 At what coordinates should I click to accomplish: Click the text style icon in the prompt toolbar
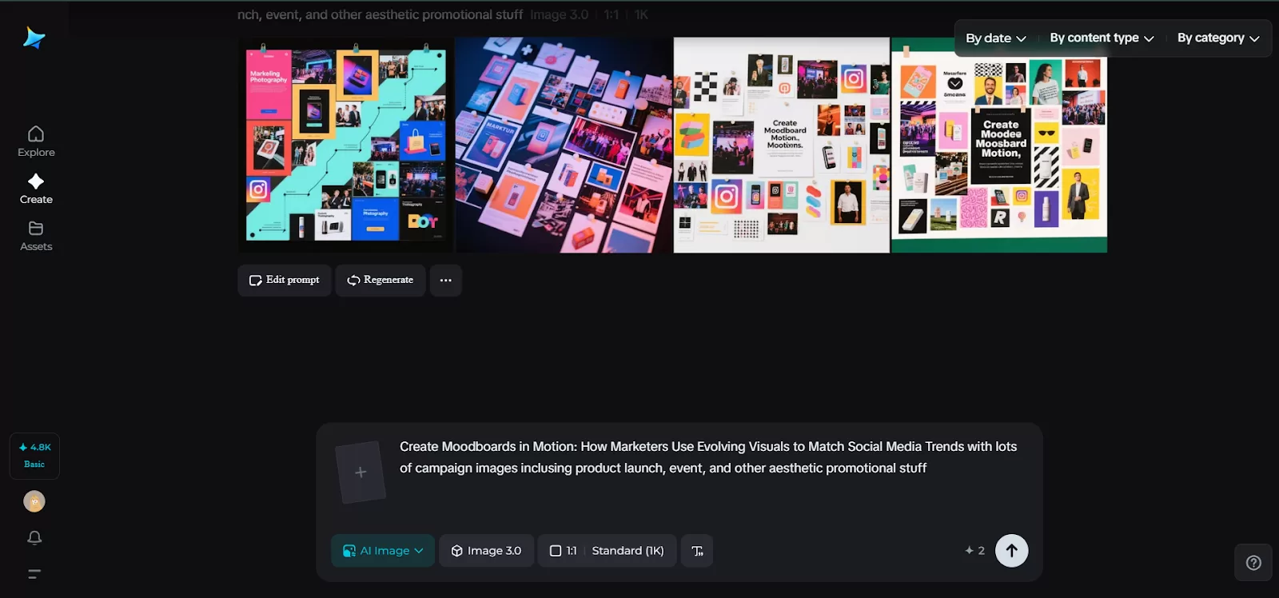[697, 551]
